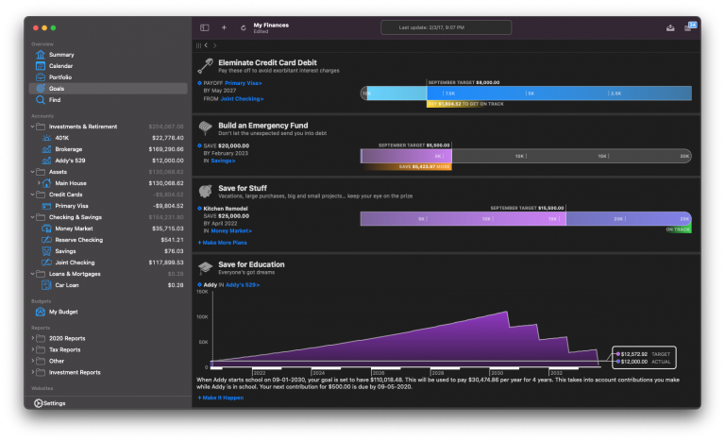Click the $169,290.66 Brokerage balance
The image size is (725, 441).
(166, 149)
